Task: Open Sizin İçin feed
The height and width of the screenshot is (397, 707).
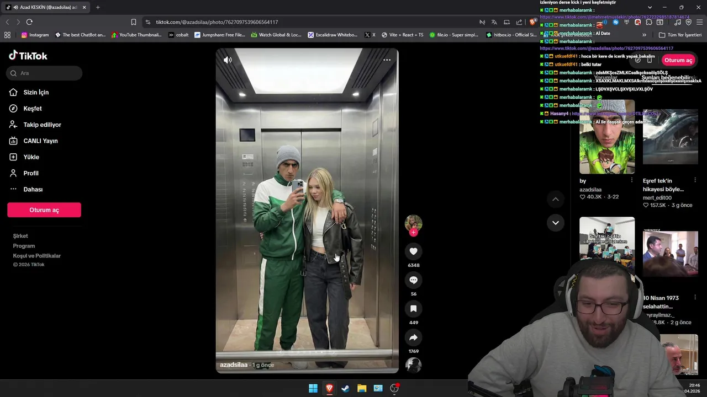Action: tap(36, 93)
